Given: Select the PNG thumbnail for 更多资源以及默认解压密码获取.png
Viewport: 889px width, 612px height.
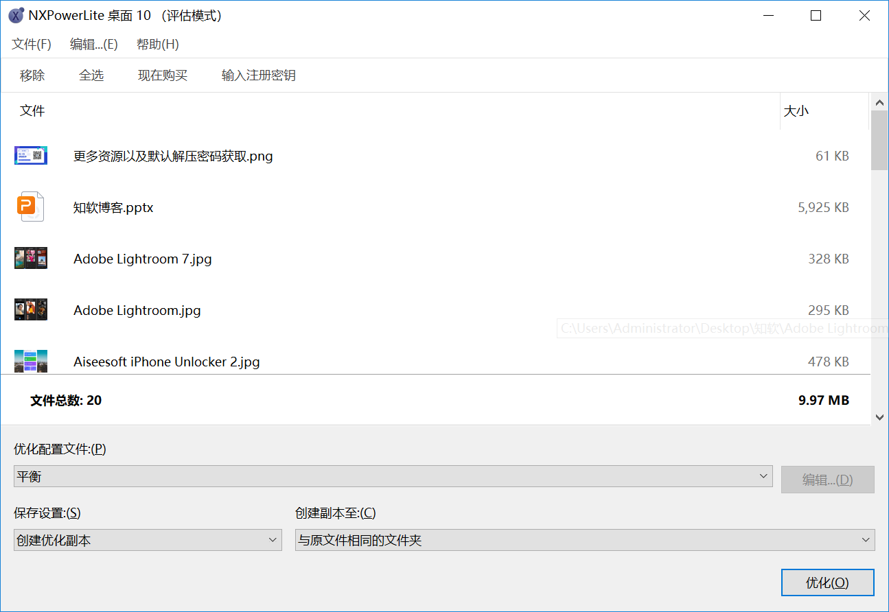Looking at the screenshot, I should (31, 156).
